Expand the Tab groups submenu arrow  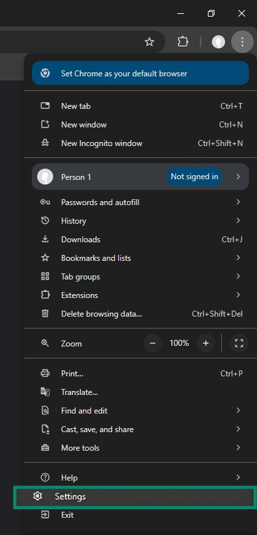pos(238,276)
